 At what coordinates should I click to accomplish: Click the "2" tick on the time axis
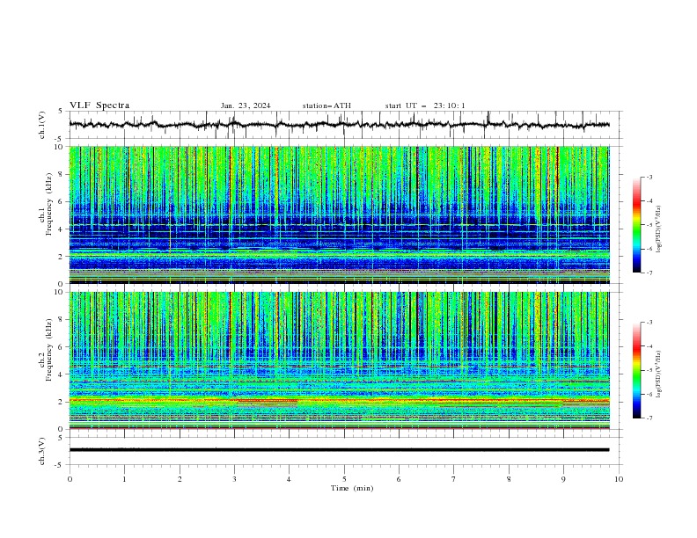(180, 479)
